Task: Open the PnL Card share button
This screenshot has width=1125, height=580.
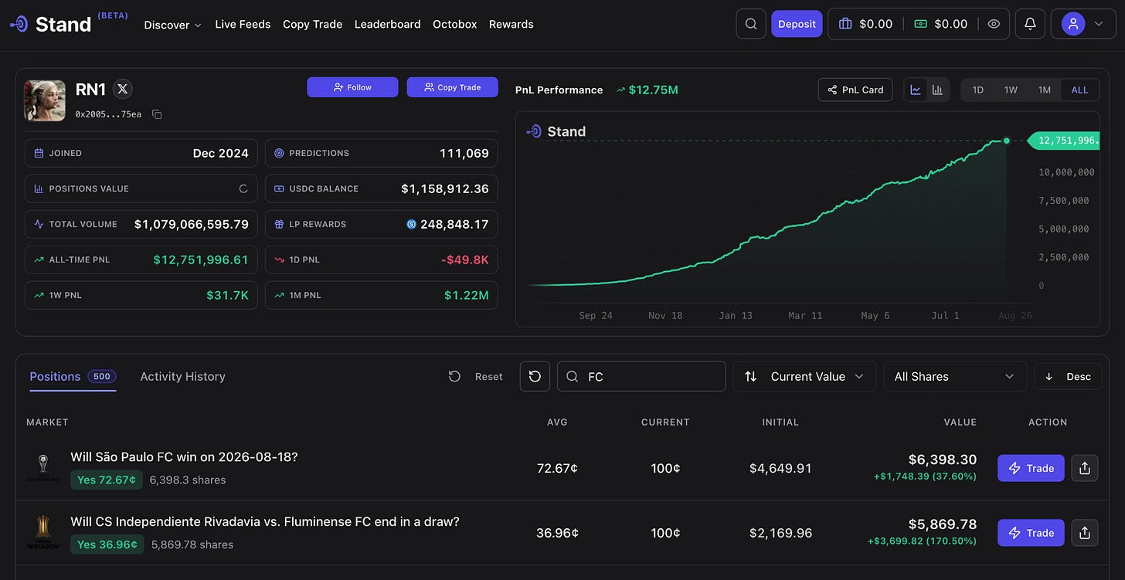Action: pos(855,90)
